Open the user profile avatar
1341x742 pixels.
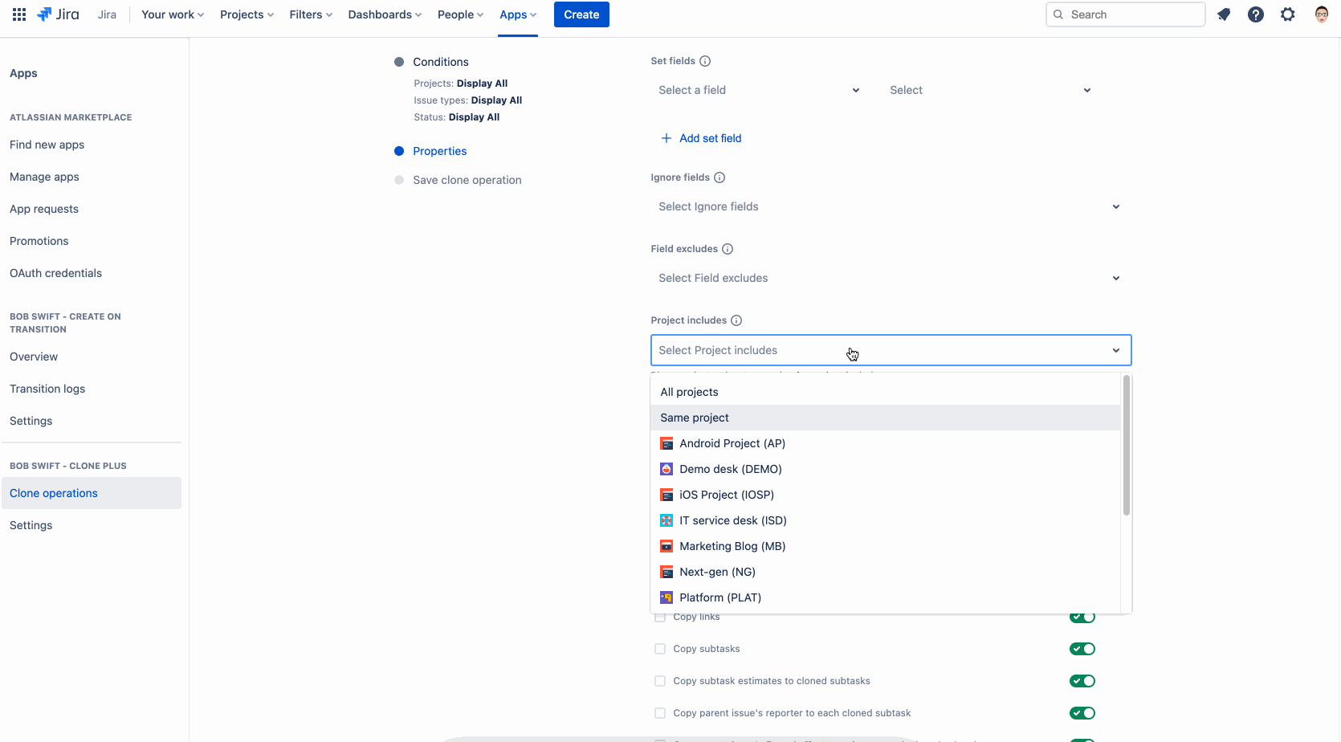coord(1322,14)
